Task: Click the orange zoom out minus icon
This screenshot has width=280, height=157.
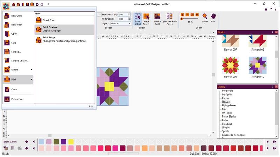Action: tap(187, 15)
